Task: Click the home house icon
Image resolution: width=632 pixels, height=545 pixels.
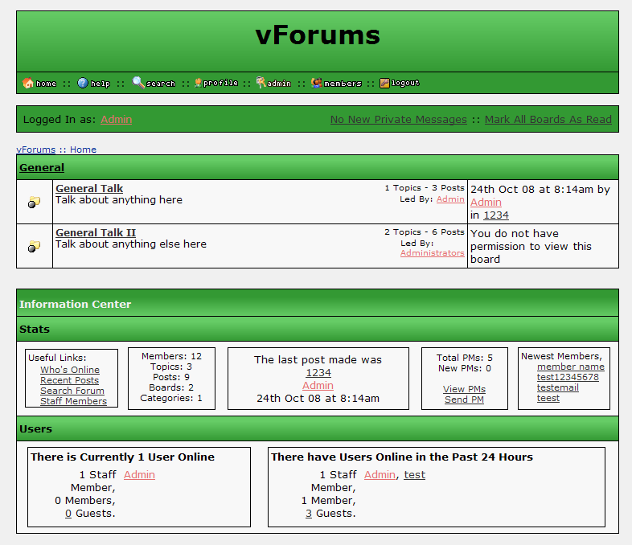Action: [28, 83]
